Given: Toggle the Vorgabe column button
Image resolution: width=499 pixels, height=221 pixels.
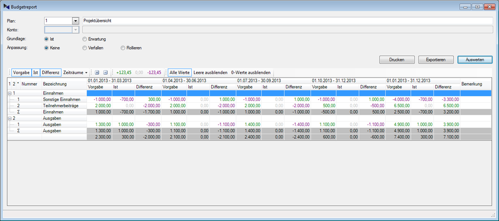Looking at the screenshot, I should click(x=21, y=73).
